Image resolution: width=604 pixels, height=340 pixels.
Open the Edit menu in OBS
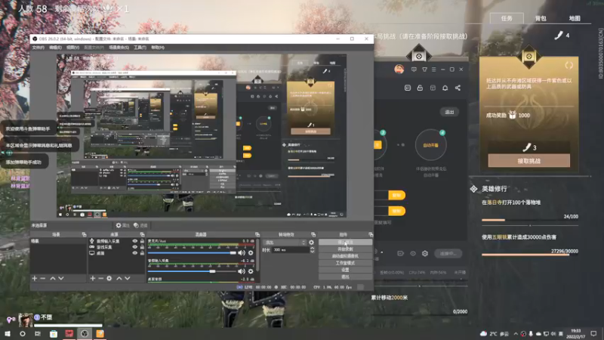[55, 48]
